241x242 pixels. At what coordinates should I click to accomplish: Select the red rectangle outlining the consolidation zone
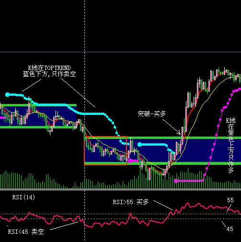coord(105,150)
